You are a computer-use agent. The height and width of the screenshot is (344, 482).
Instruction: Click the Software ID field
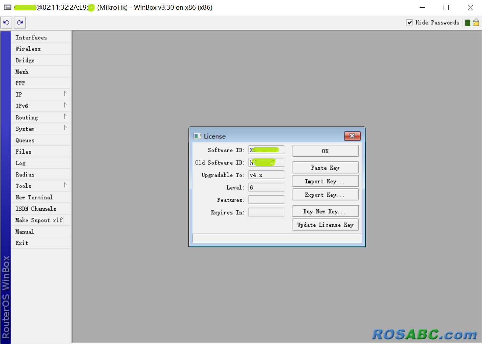coord(266,150)
